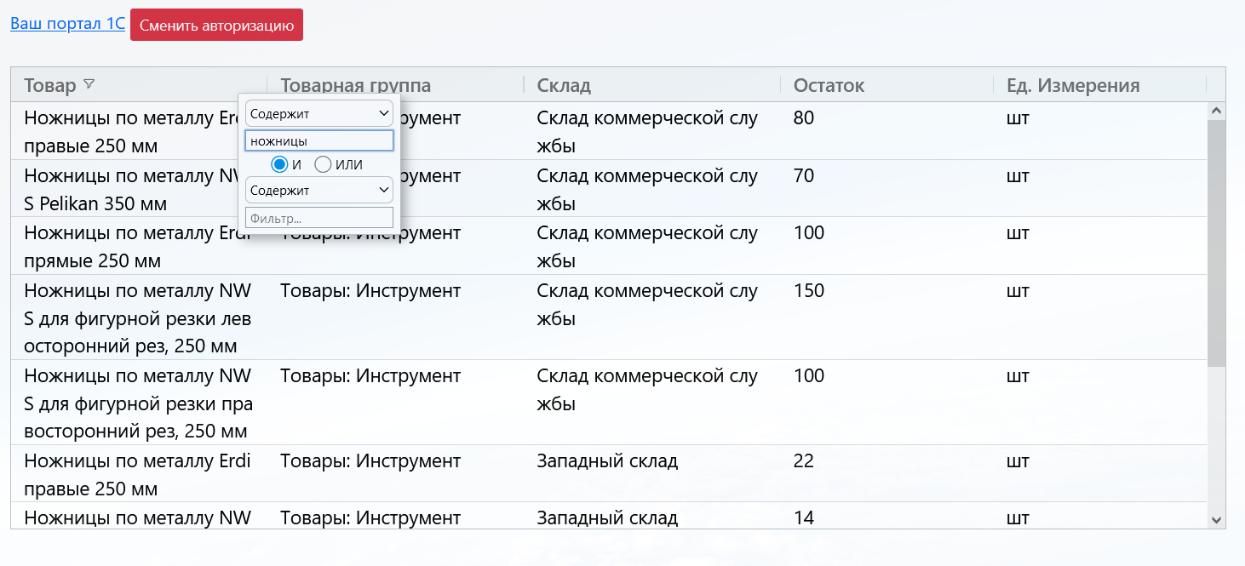Image resolution: width=1245 pixels, height=566 pixels.
Task: Sort by Товар column header
Action: (50, 85)
